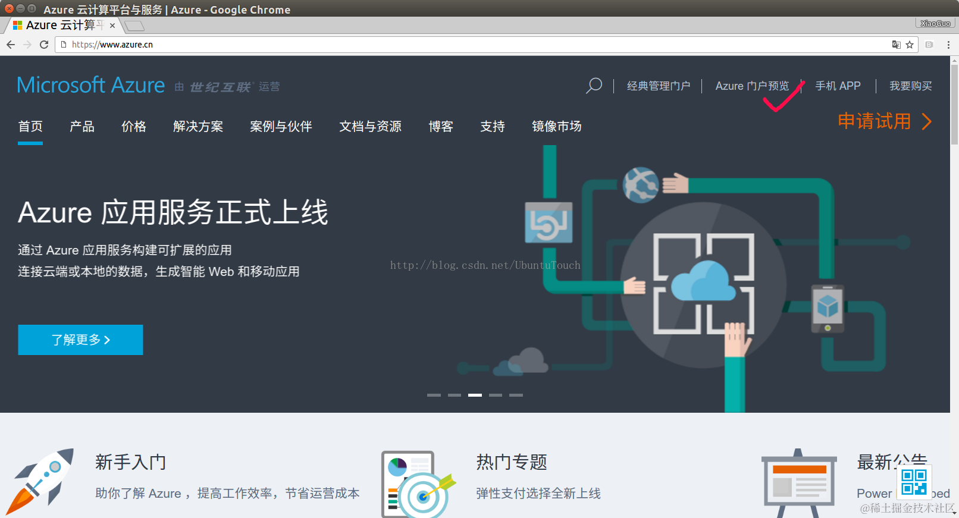Click the Azure 应用服务正式上线 banner title
This screenshot has height=518, width=959.
[173, 212]
